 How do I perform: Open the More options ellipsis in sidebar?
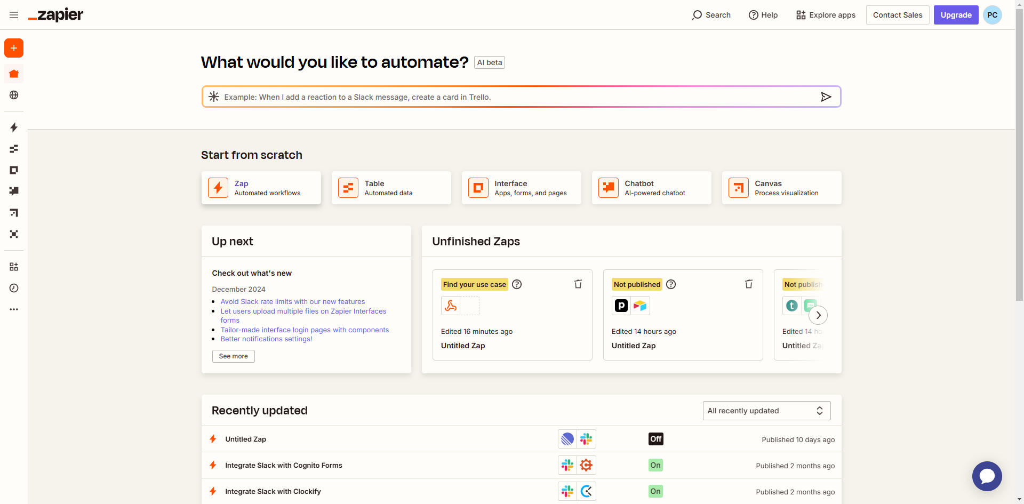click(13, 309)
